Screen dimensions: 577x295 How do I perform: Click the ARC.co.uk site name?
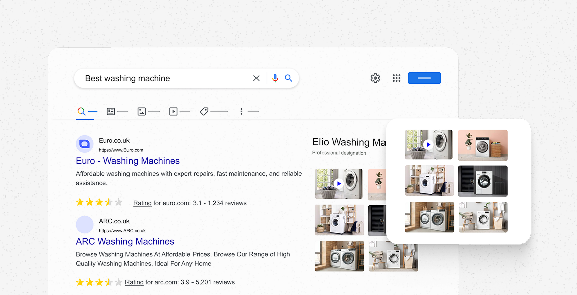[114, 221]
